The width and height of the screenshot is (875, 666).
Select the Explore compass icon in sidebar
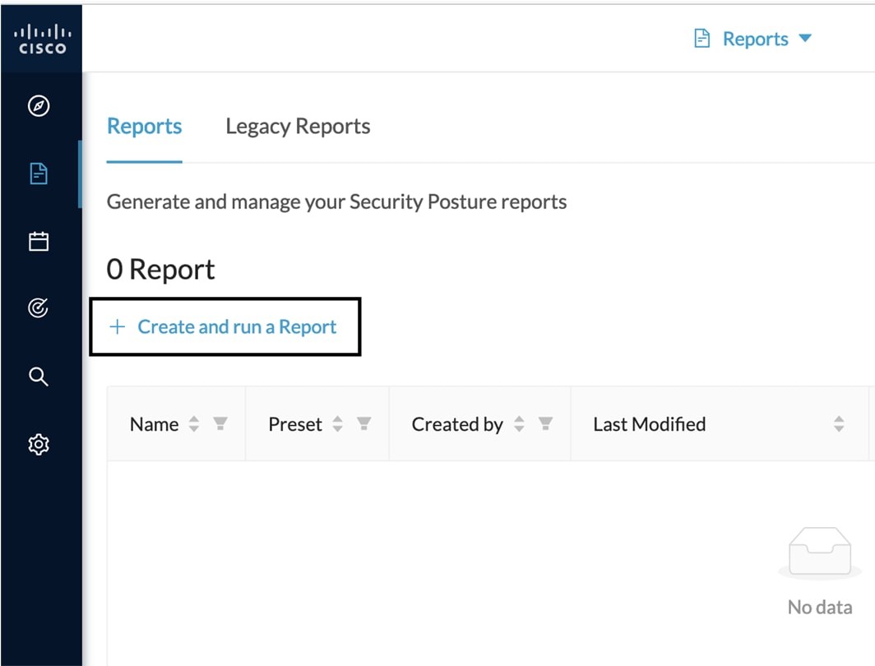tap(39, 105)
